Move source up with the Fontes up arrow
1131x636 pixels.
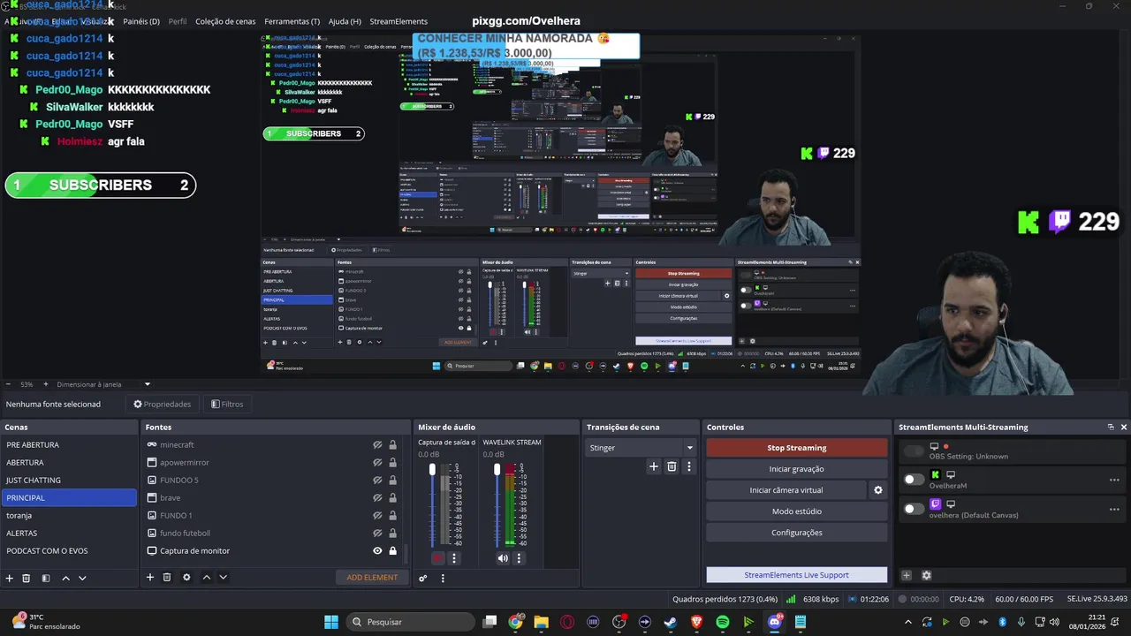tap(207, 578)
